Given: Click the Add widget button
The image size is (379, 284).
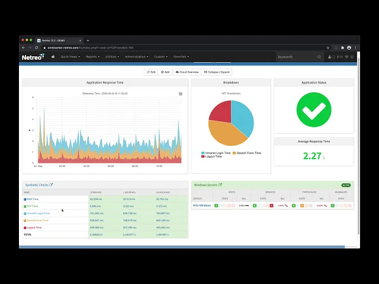Looking at the screenshot, I should [x=165, y=72].
